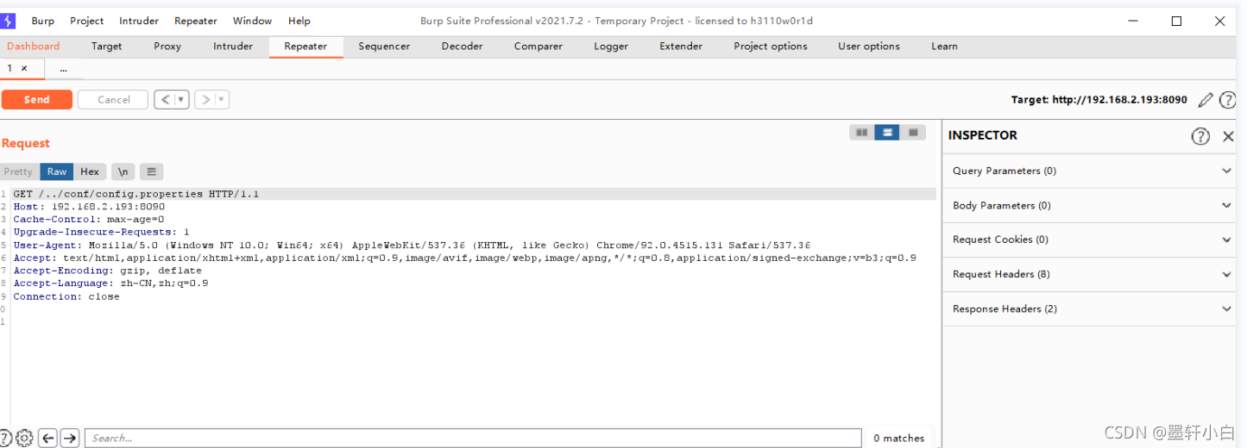Go forward in request history
Viewport: 1247px width, 448px height.
tap(205, 100)
